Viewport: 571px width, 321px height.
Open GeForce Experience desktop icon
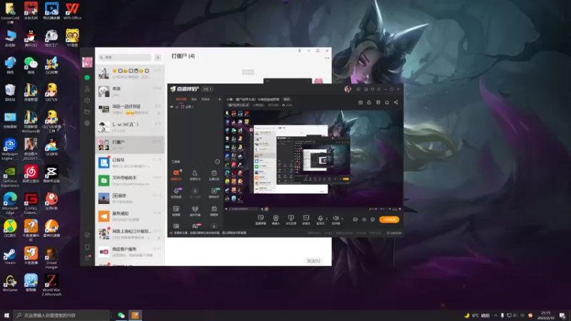pyautogui.click(x=10, y=177)
